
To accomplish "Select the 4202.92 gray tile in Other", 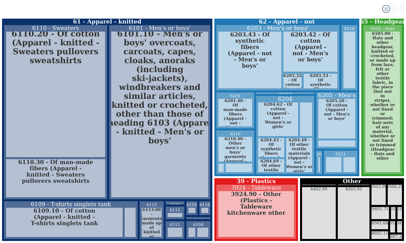I will tap(354, 213).
